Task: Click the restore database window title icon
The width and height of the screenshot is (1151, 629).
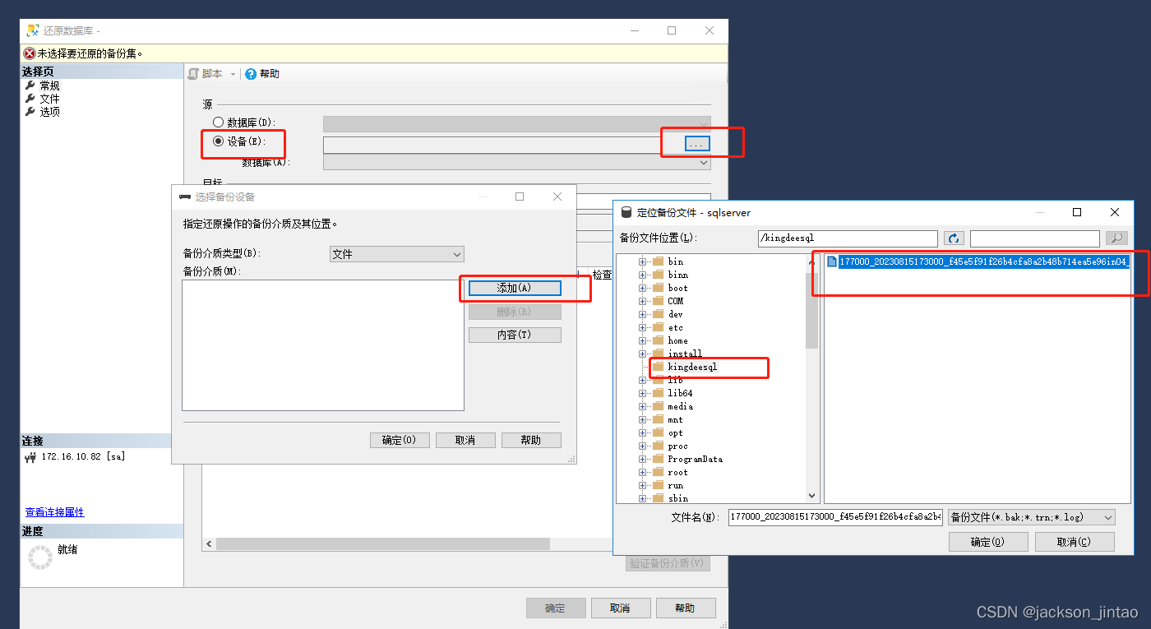Action: point(33,30)
